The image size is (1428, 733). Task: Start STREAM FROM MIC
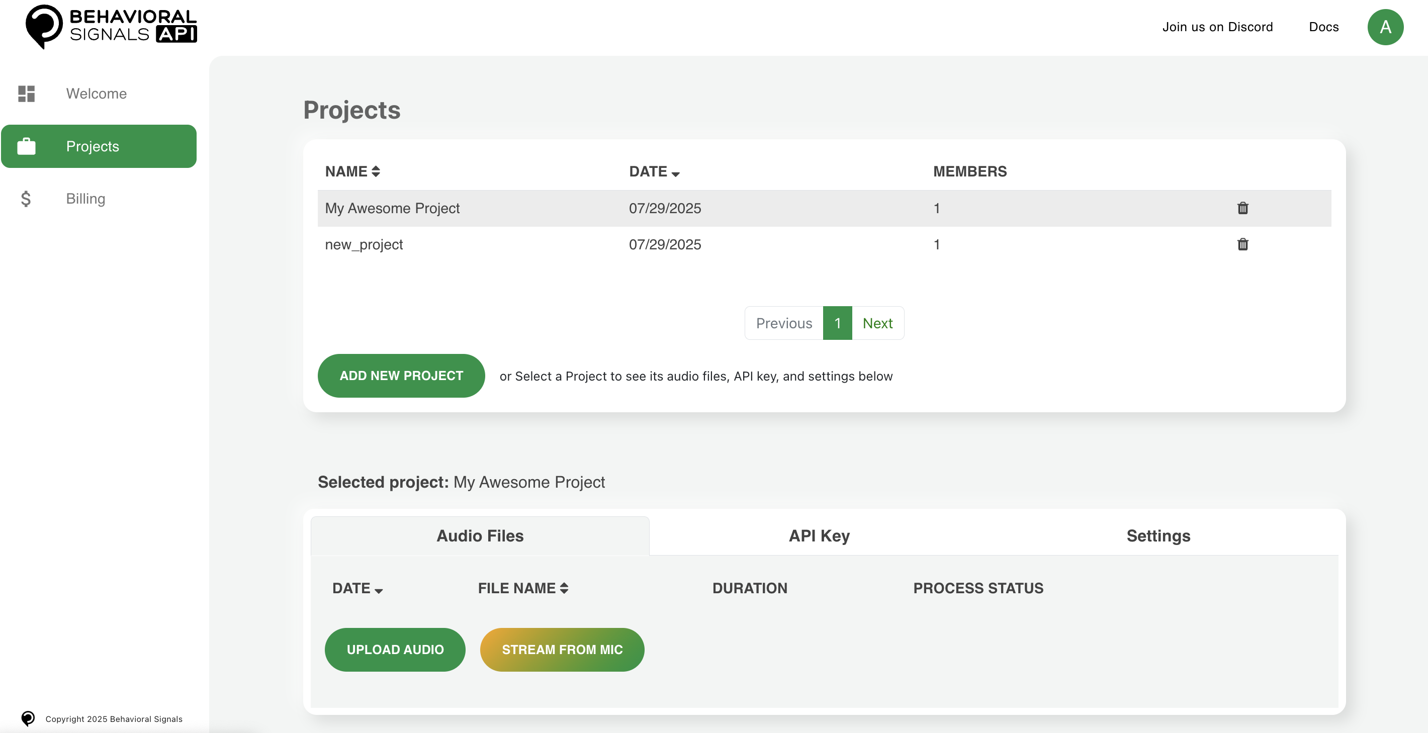(x=562, y=649)
